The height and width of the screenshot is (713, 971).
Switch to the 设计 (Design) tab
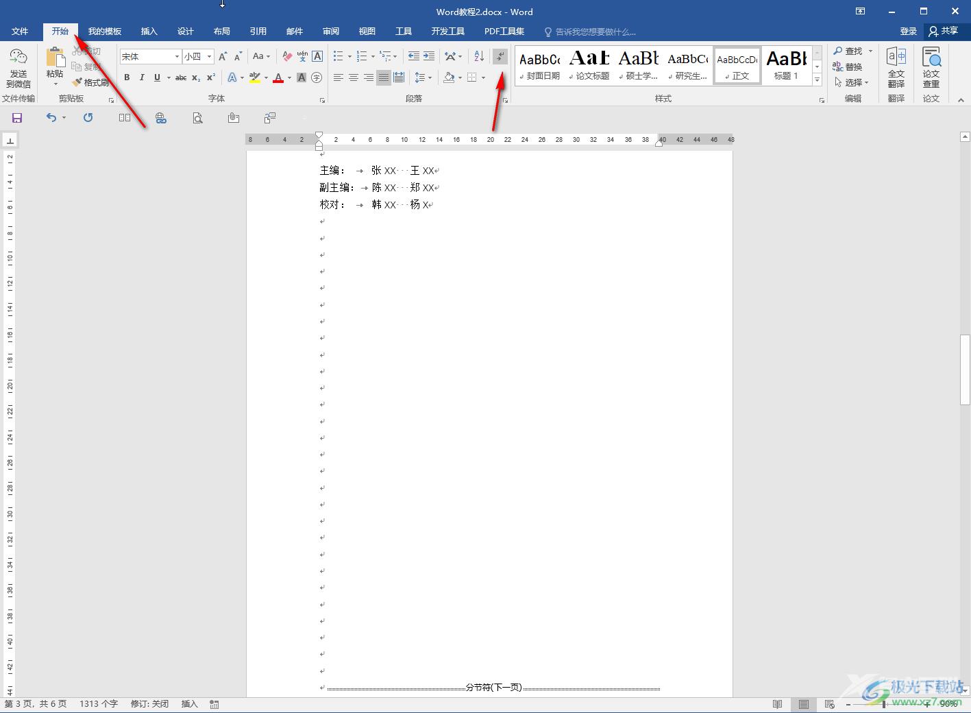[x=185, y=32]
